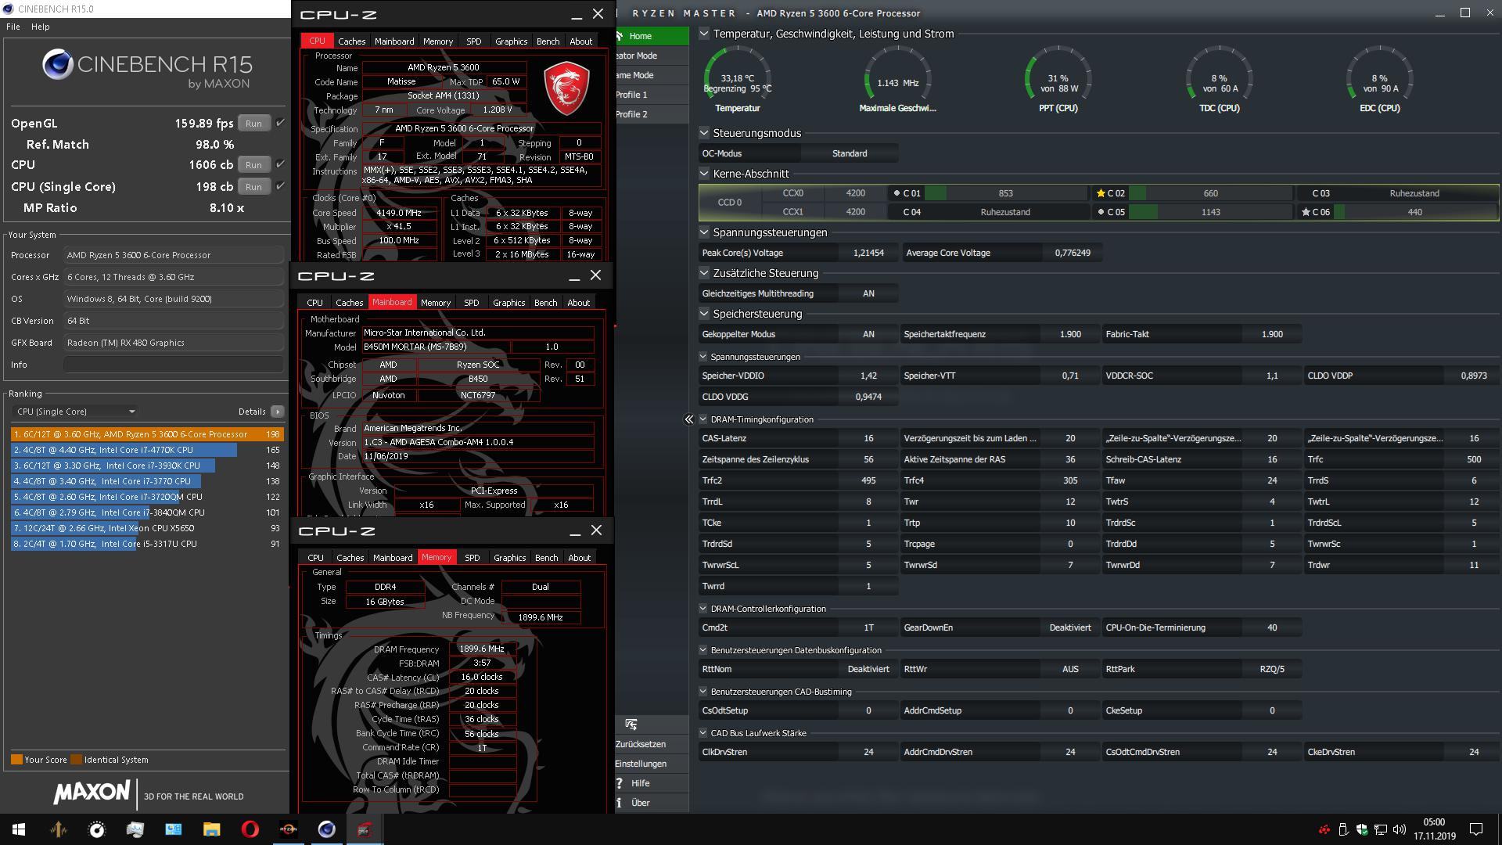Open the Windows Start menu
The image size is (1502, 845).
click(19, 829)
